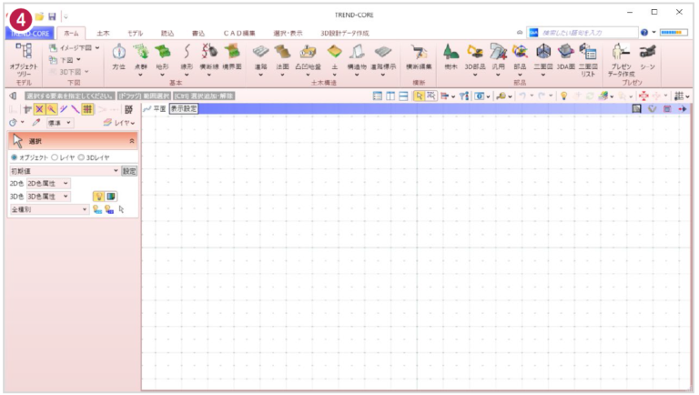Select the レイヤ radio button
The width and height of the screenshot is (699, 395).
pyautogui.click(x=56, y=157)
